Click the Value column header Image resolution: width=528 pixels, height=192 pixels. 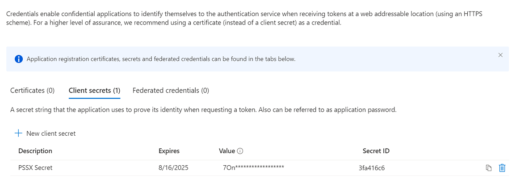(226, 151)
